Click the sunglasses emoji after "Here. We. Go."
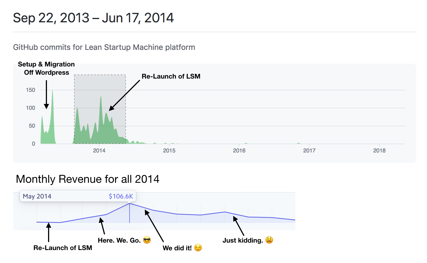This screenshot has width=427, height=263. [147, 240]
